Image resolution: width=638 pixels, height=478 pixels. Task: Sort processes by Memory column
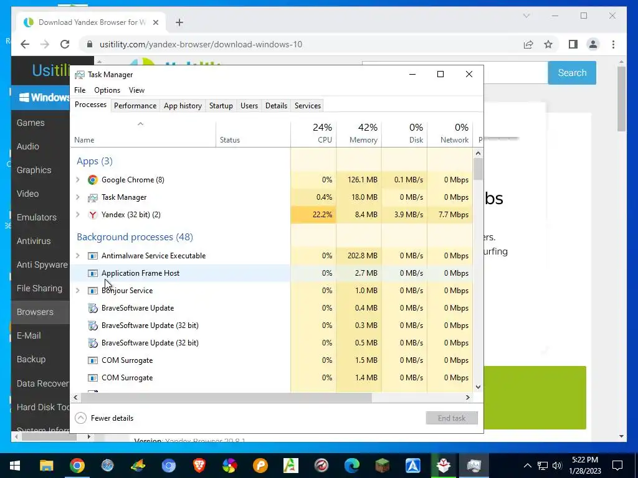[x=359, y=133]
